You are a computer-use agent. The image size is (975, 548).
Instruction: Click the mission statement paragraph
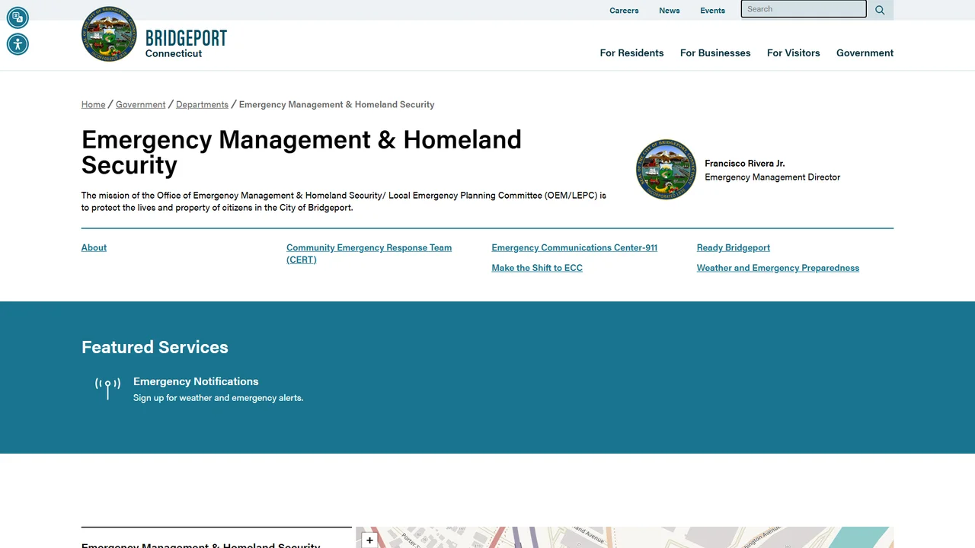click(x=344, y=201)
